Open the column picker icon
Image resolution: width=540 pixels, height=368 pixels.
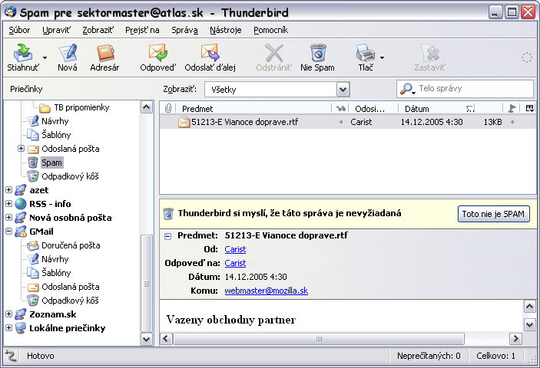[530, 109]
